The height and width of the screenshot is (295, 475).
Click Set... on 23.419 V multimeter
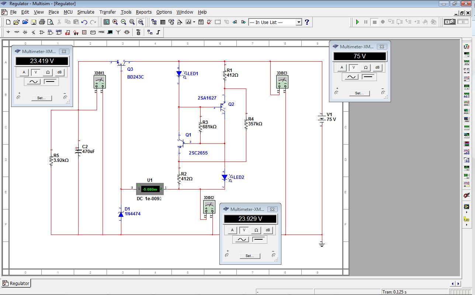click(x=41, y=98)
